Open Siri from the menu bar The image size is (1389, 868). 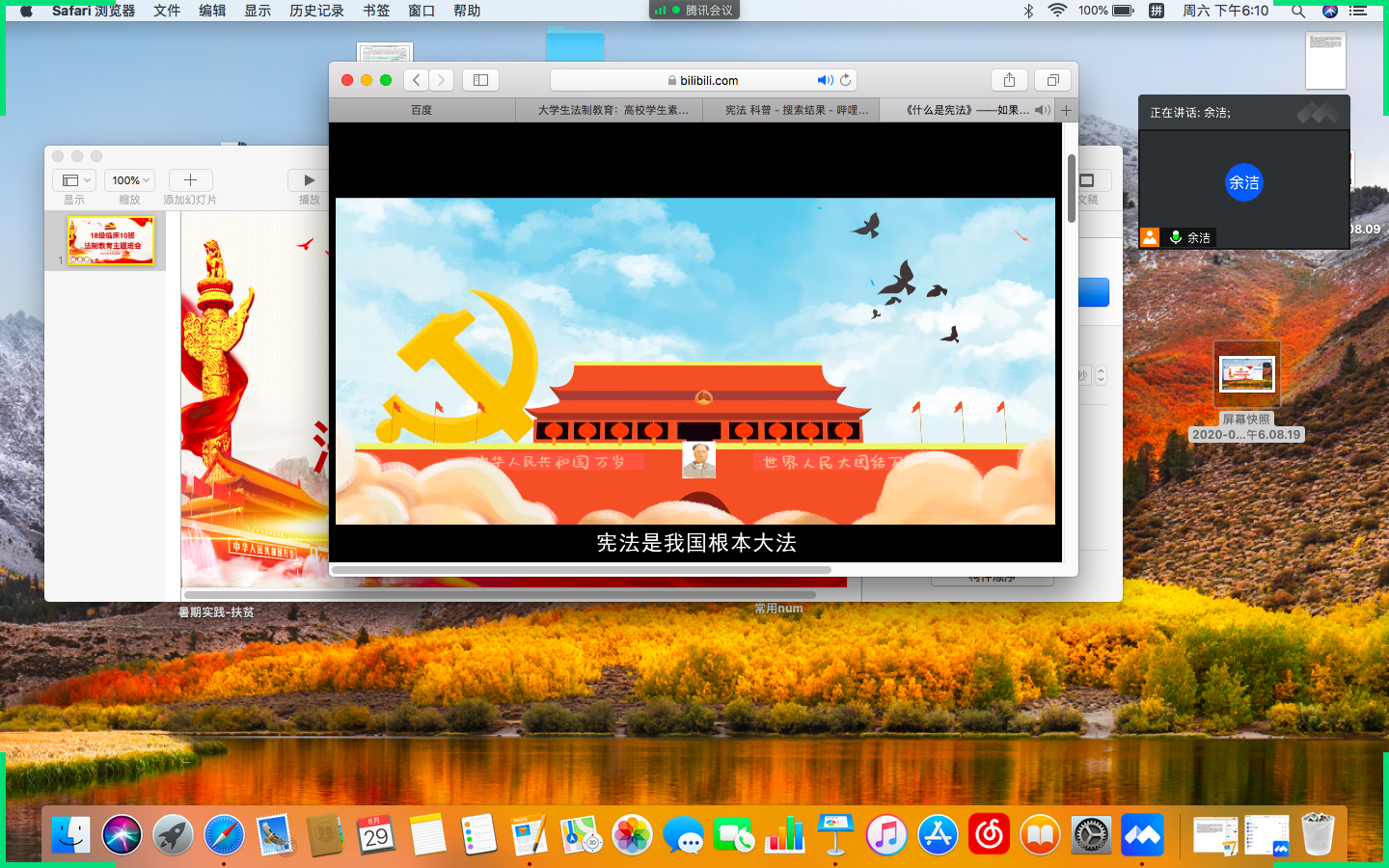click(x=1330, y=11)
